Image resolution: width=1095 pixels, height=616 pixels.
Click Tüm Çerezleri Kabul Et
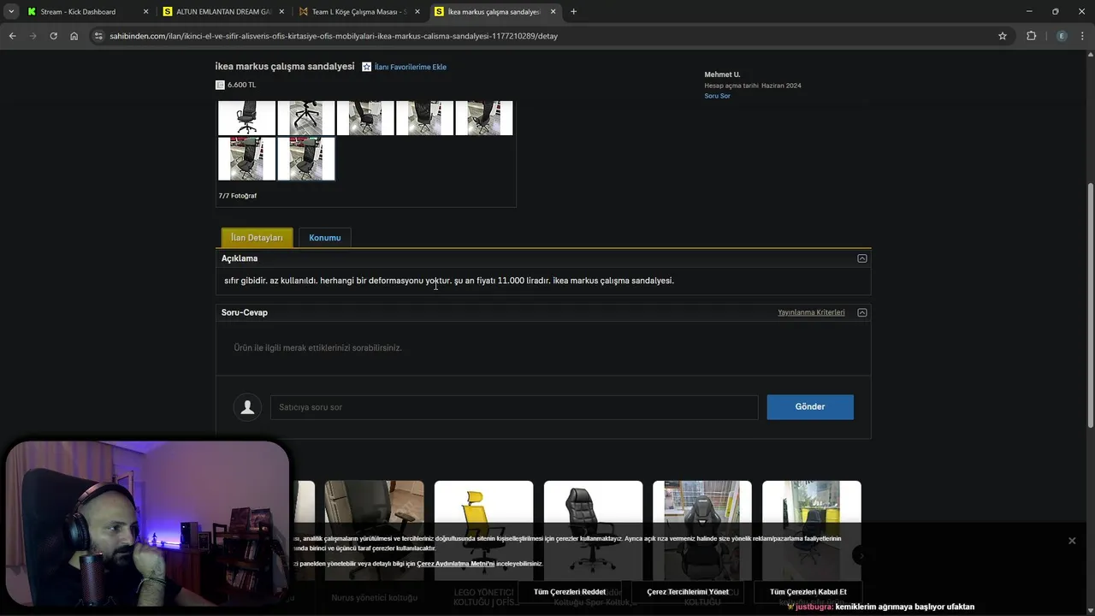(x=808, y=592)
